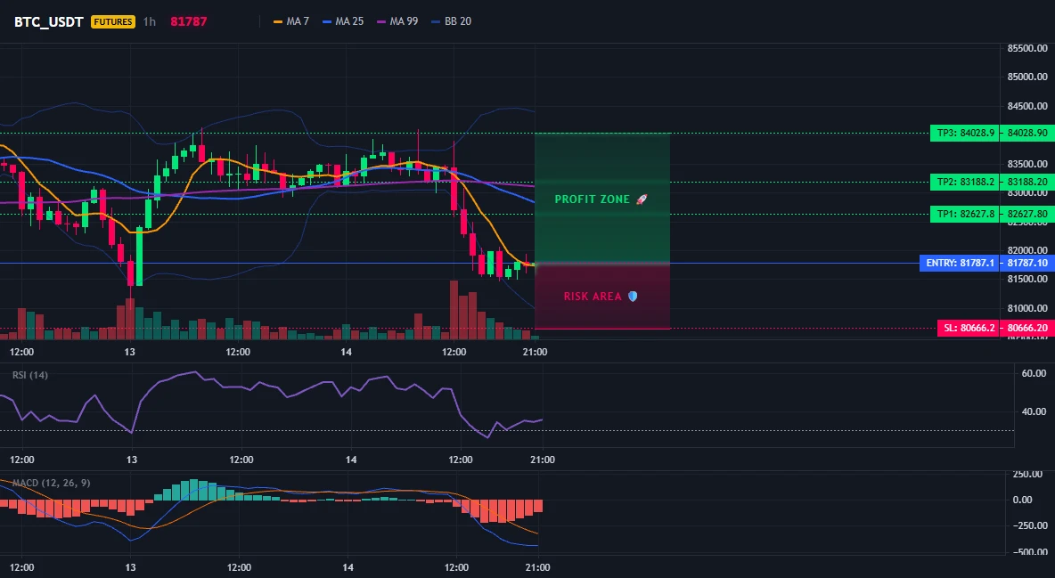Click the 84028.90 price axis tag
The image size is (1055, 578).
(x=1026, y=133)
